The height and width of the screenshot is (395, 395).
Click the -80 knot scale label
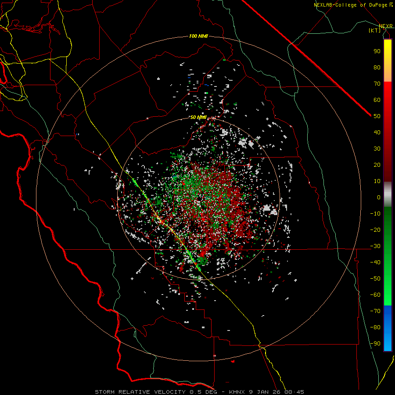[x=375, y=327]
